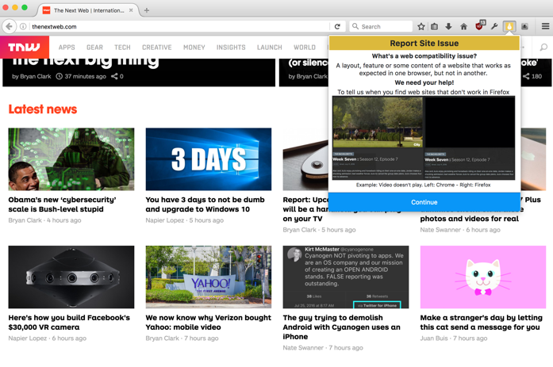553x367 pixels.
Task: Click the Continue button in popup
Action: (x=424, y=202)
